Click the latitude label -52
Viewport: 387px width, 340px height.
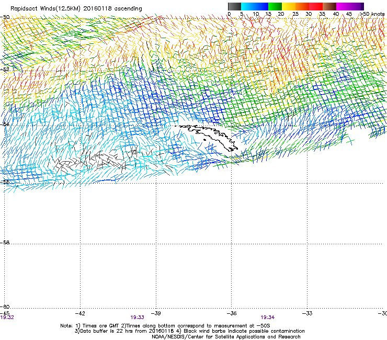(5, 70)
